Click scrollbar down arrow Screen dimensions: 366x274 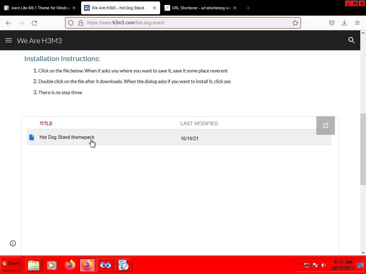363,253
